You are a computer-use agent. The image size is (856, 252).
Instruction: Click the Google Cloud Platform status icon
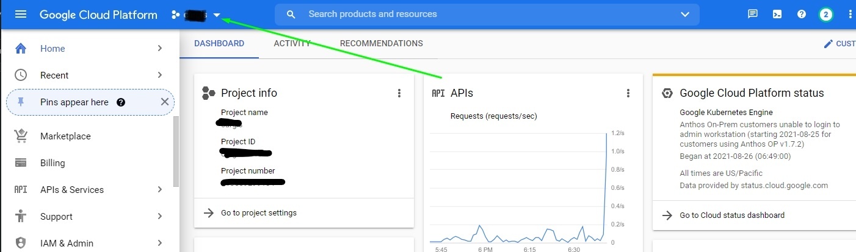(668, 93)
